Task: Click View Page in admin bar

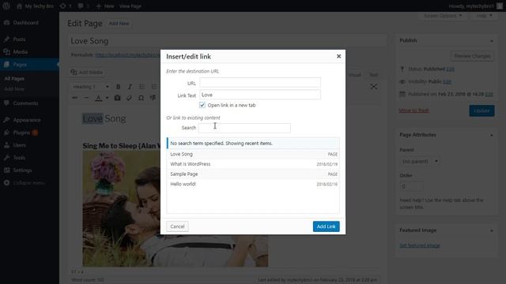Action: [130, 6]
